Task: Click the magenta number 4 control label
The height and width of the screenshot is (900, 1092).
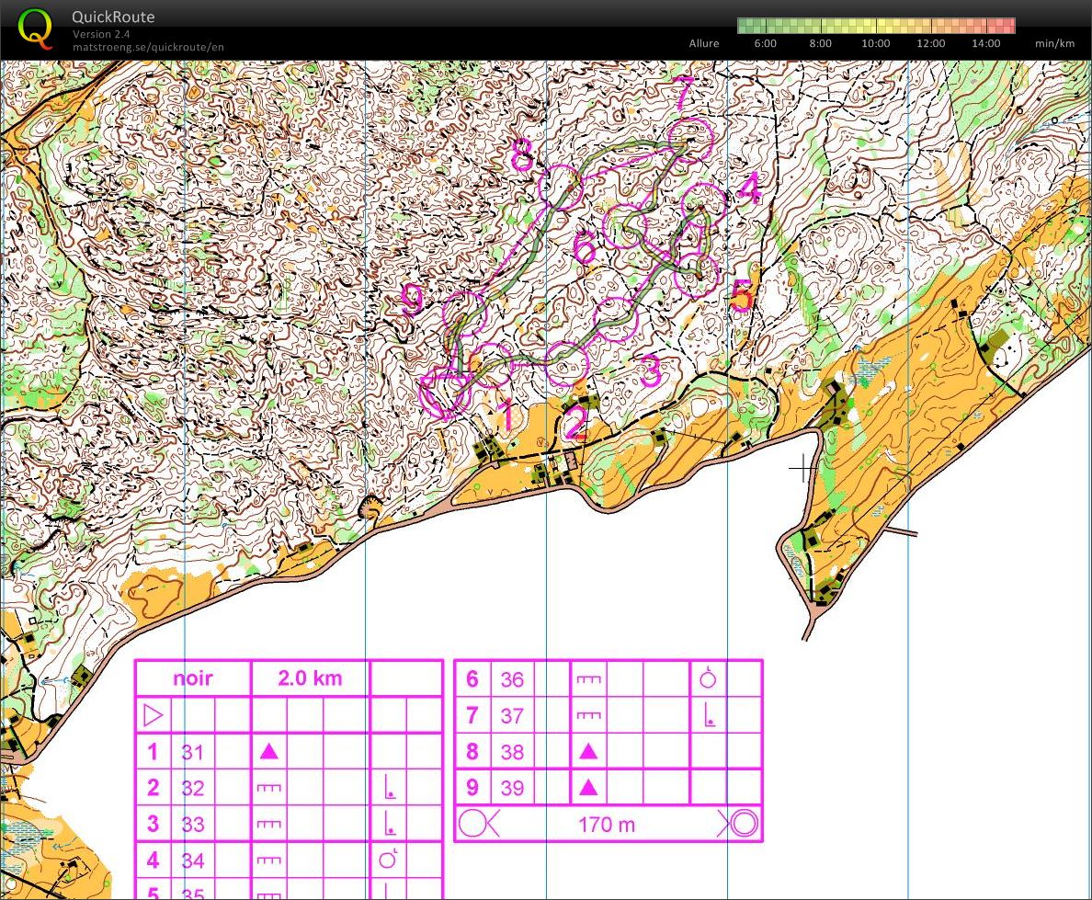Action: tap(749, 189)
